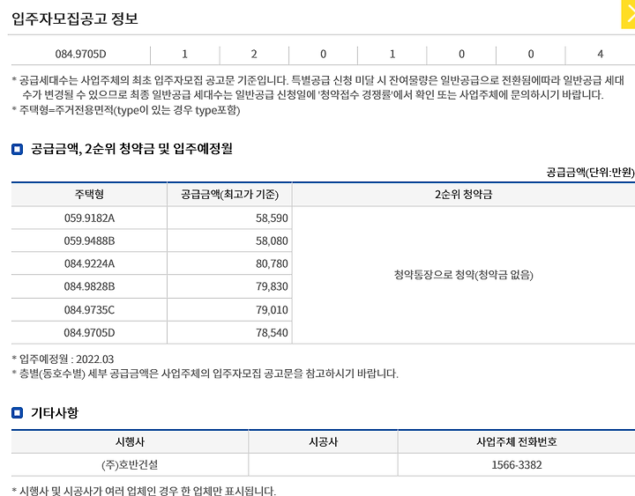Click the 기타사항 section heading
The image size is (635, 496).
click(55, 413)
